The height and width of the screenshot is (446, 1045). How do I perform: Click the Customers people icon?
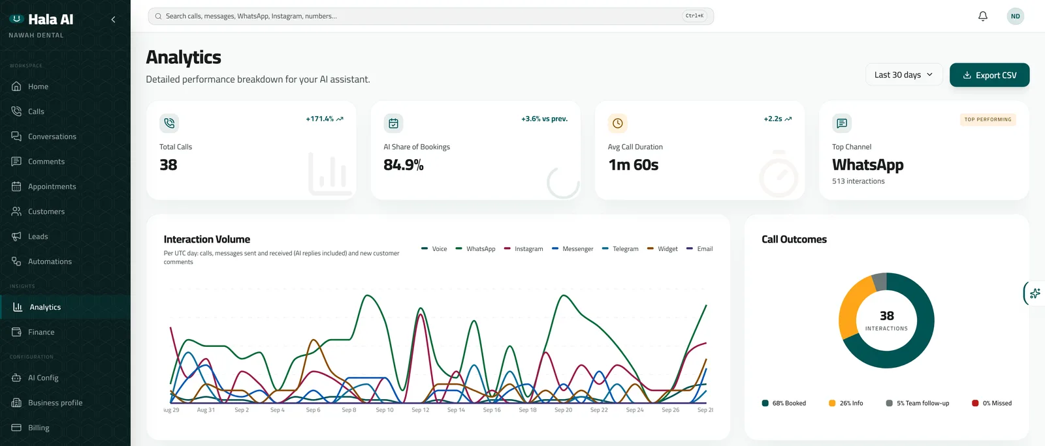click(x=16, y=211)
